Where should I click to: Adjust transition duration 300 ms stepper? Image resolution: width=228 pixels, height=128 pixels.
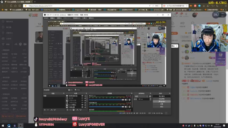pos(150,99)
